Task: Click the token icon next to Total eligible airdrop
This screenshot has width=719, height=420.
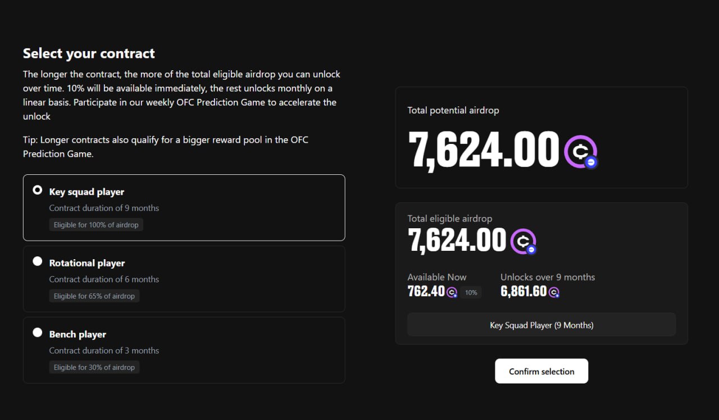Action: [x=524, y=241]
